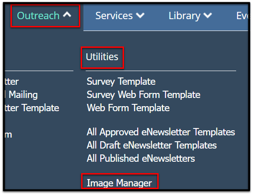The image size is (253, 195).
Task: Expand the Library chevron arrow
Action: pos(207,15)
